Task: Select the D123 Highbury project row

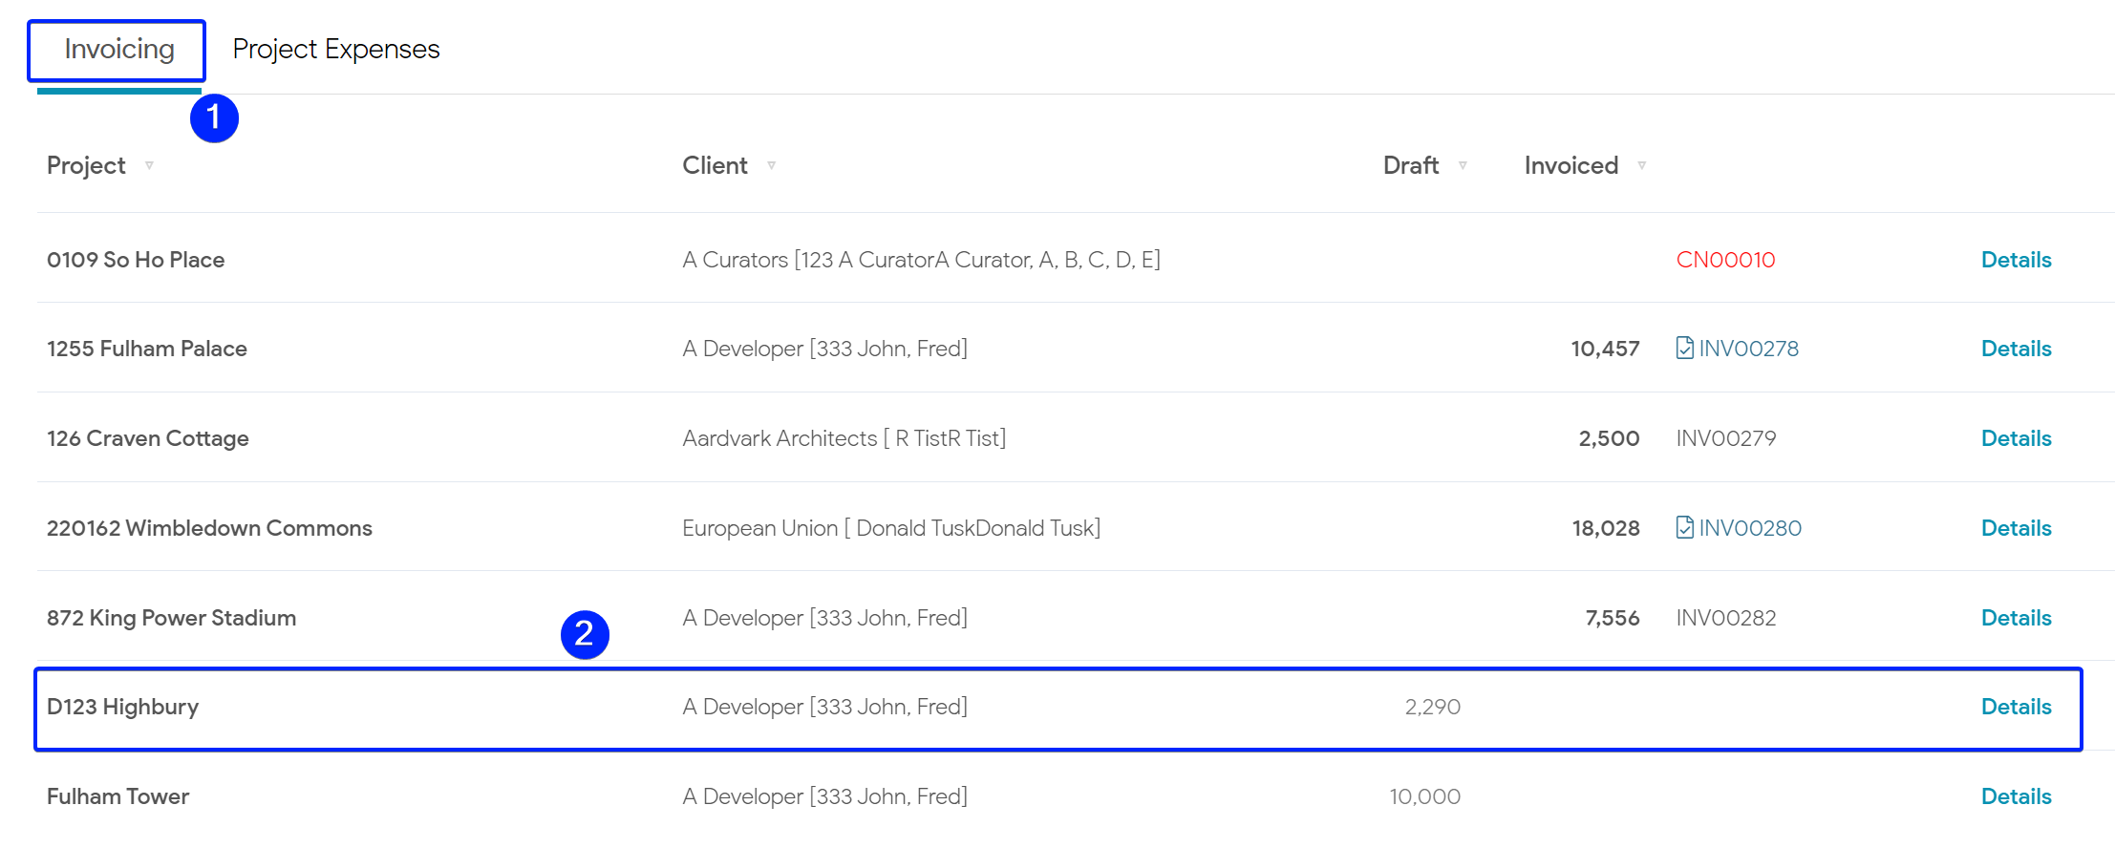Action: pos(1057,709)
